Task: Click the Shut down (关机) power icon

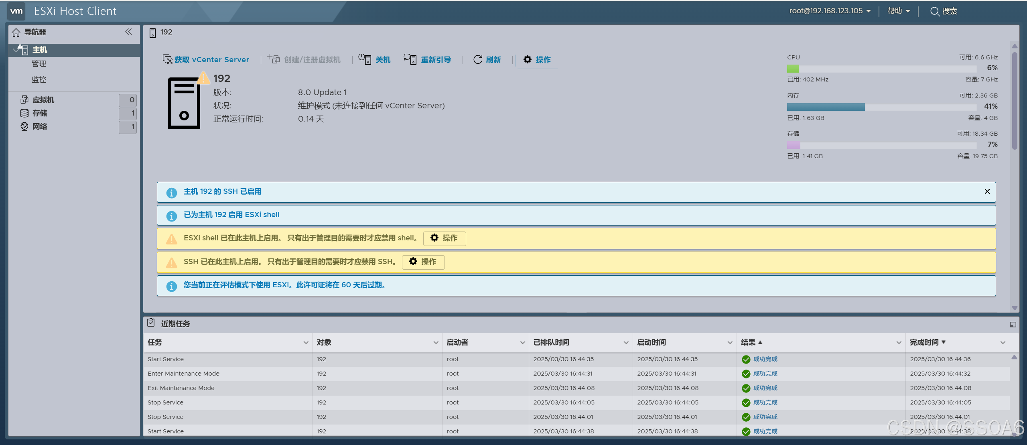Action: (364, 59)
